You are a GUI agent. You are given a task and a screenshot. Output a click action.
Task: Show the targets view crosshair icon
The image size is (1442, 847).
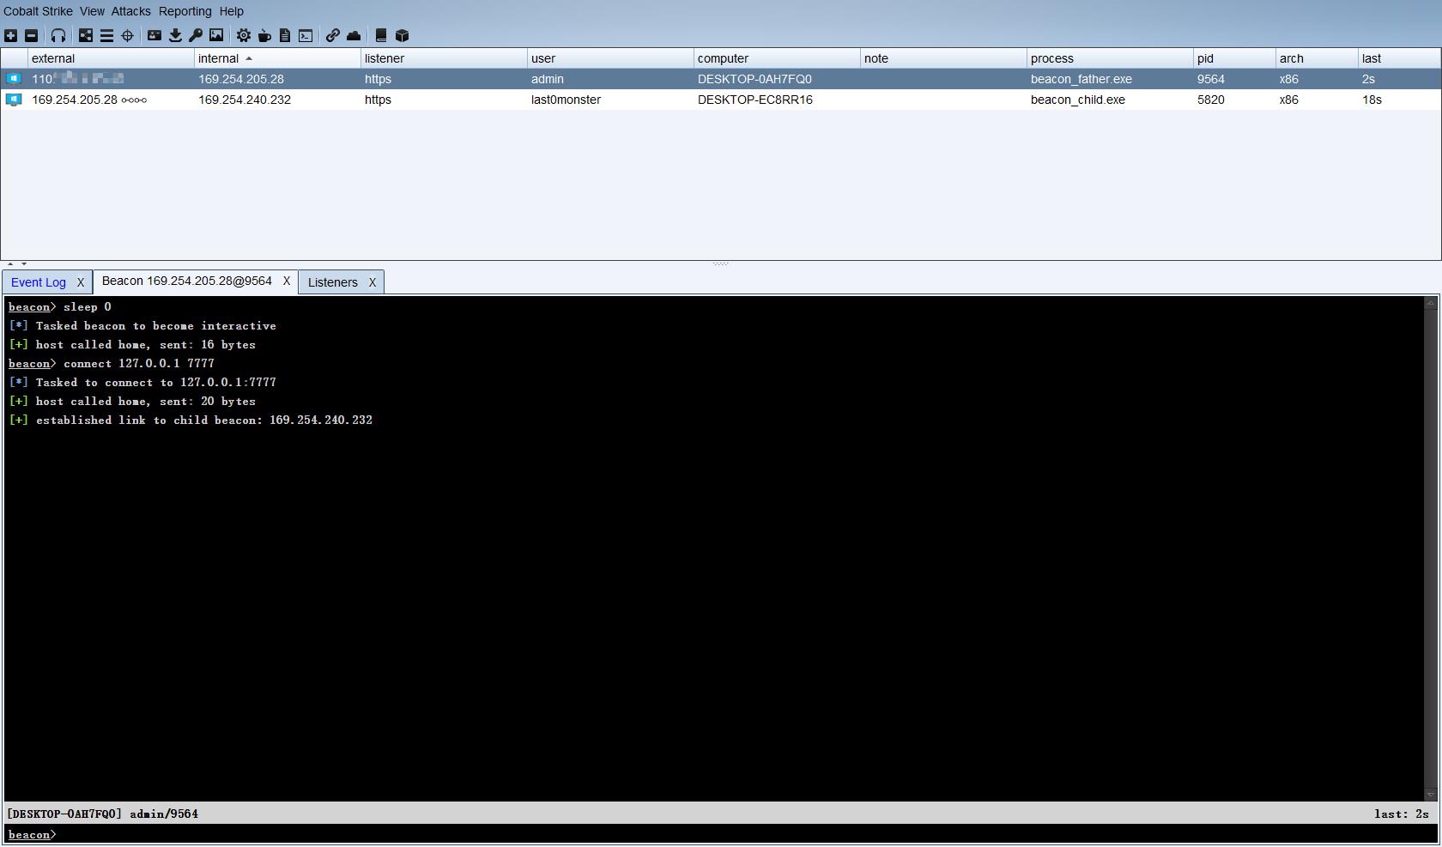pyautogui.click(x=127, y=35)
